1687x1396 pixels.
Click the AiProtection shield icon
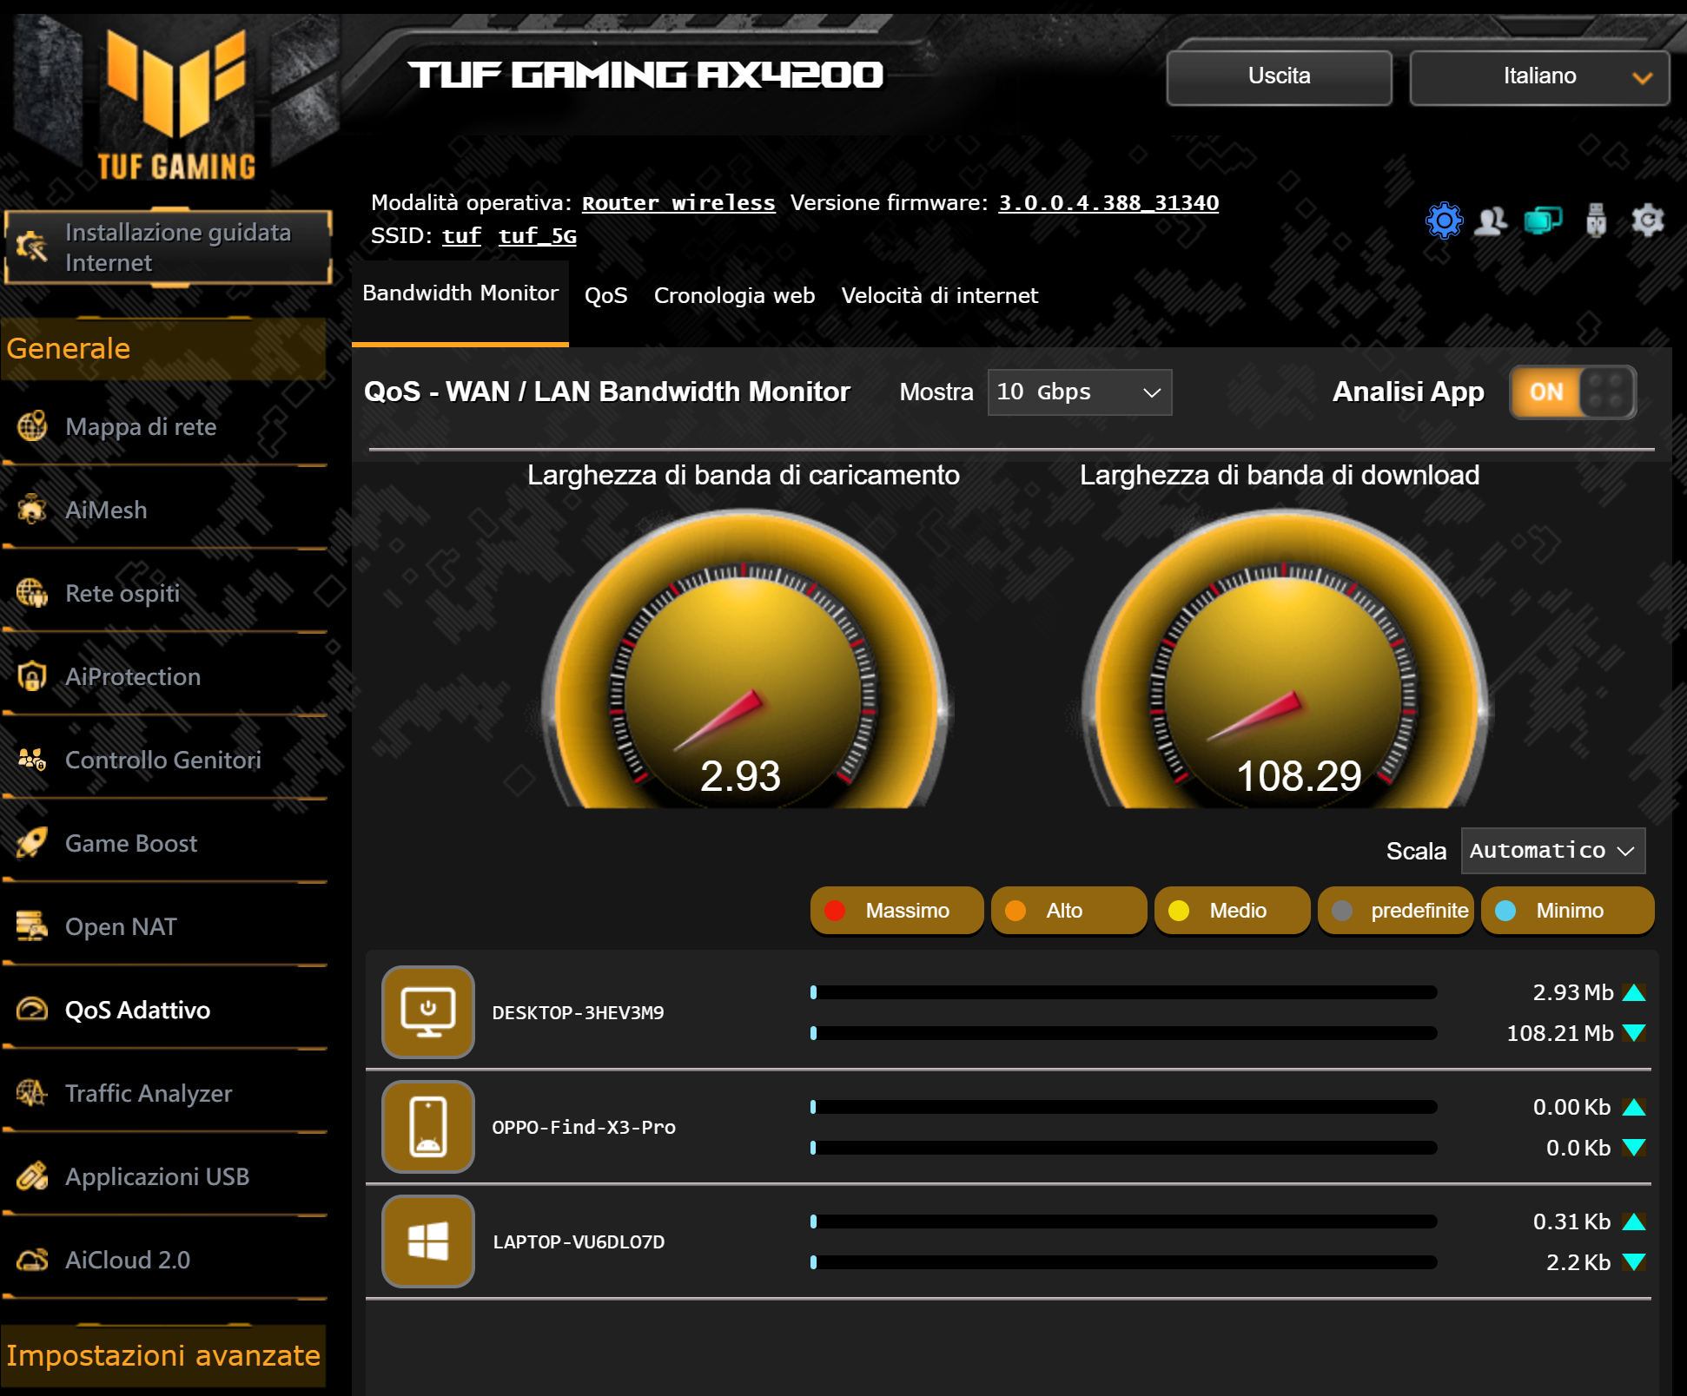pyautogui.click(x=32, y=676)
